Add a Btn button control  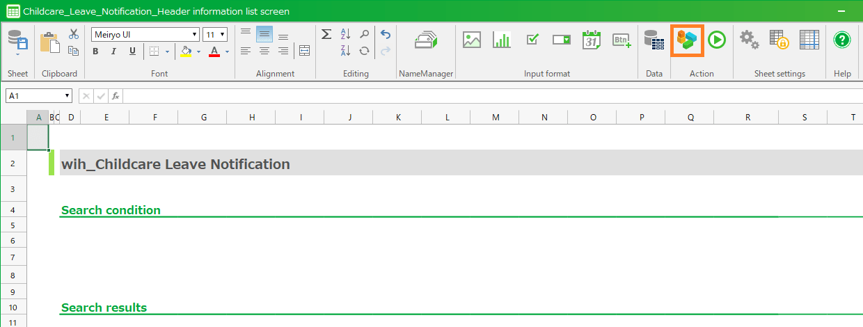pos(621,40)
